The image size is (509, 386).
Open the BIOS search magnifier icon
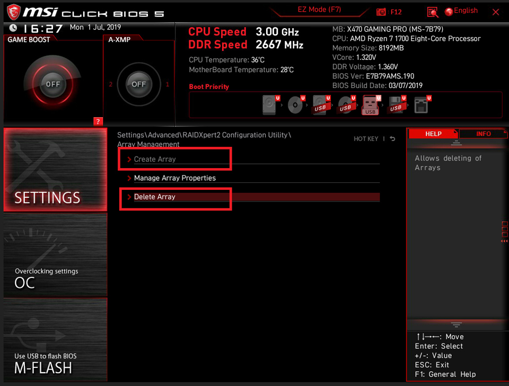pyautogui.click(x=433, y=12)
